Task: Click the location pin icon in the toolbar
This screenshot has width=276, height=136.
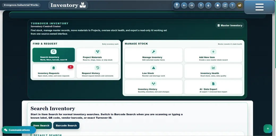Action: (177, 5)
